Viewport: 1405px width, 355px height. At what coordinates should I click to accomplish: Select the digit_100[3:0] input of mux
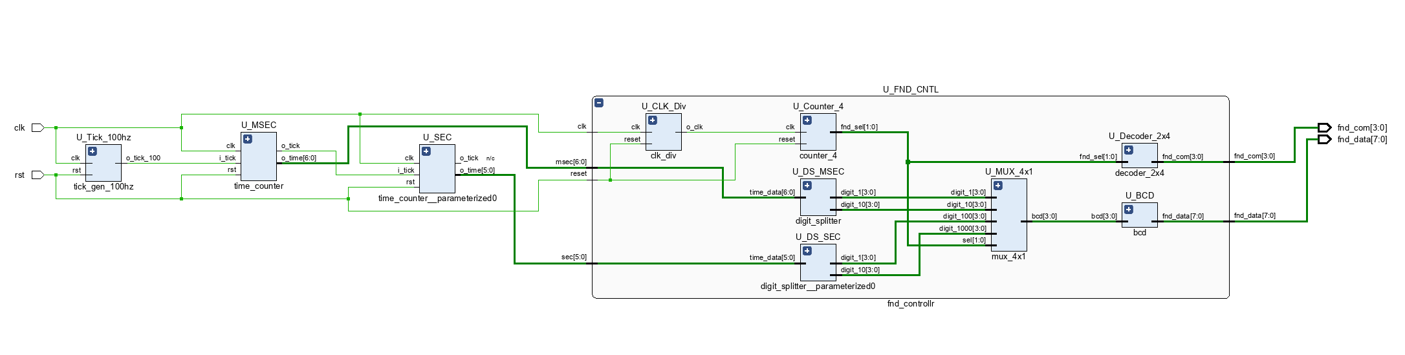[964, 216]
